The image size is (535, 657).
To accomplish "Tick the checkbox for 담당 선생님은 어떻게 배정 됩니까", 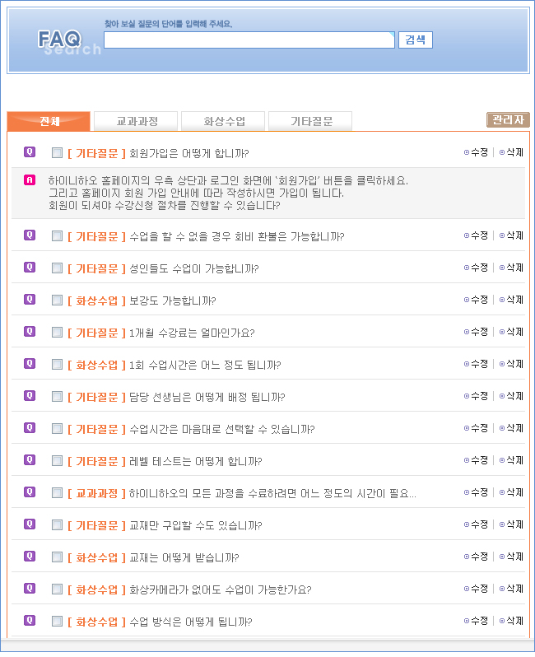I will pos(57,397).
